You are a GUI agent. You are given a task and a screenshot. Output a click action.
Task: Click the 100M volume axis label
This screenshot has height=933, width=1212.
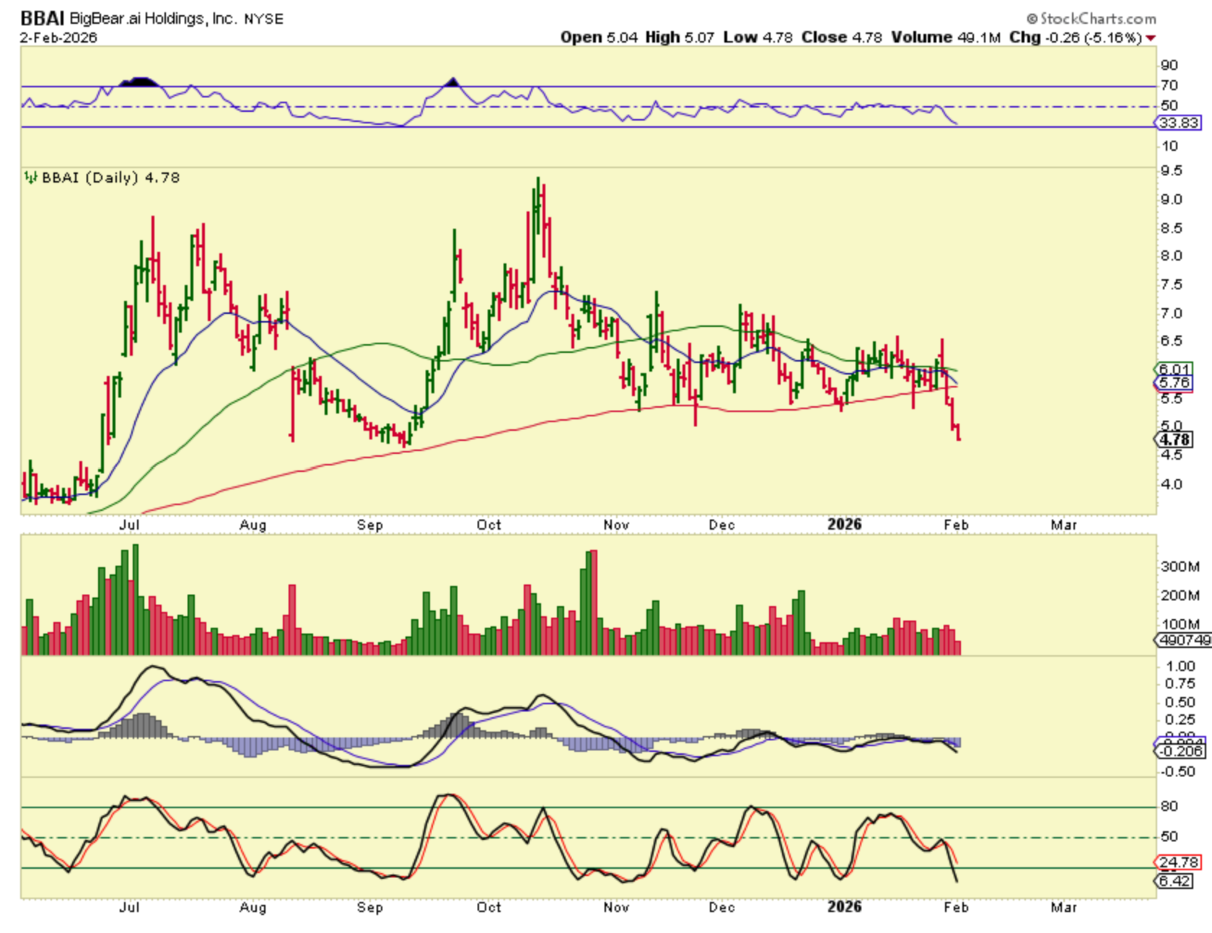[x=1180, y=624]
